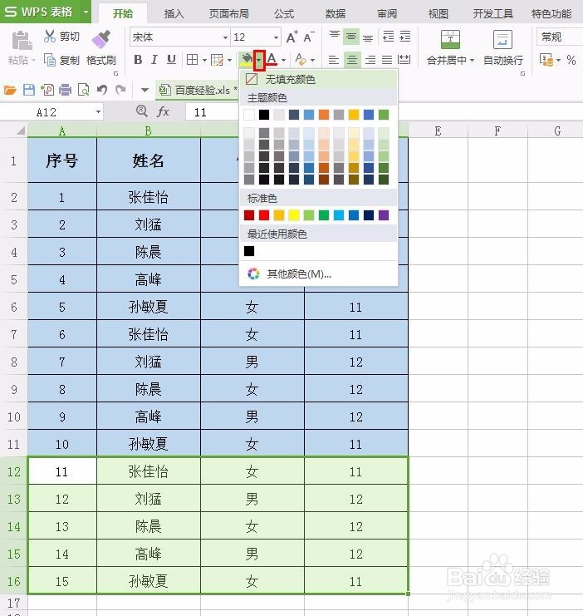
Task: Increase font size with A+ icon
Action: pos(291,37)
